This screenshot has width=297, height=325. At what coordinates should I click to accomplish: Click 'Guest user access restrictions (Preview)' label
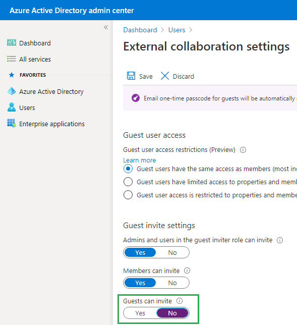(180, 150)
